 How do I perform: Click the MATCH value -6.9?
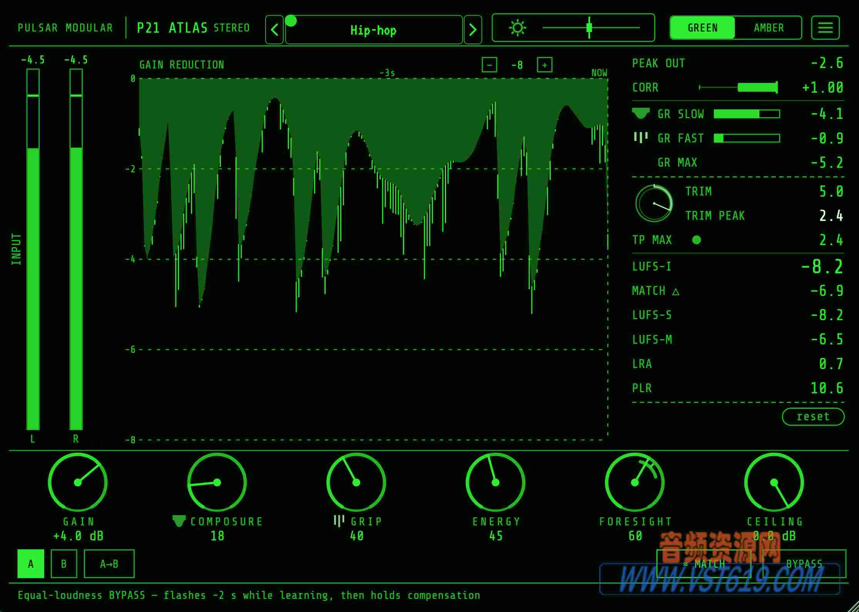tap(827, 291)
